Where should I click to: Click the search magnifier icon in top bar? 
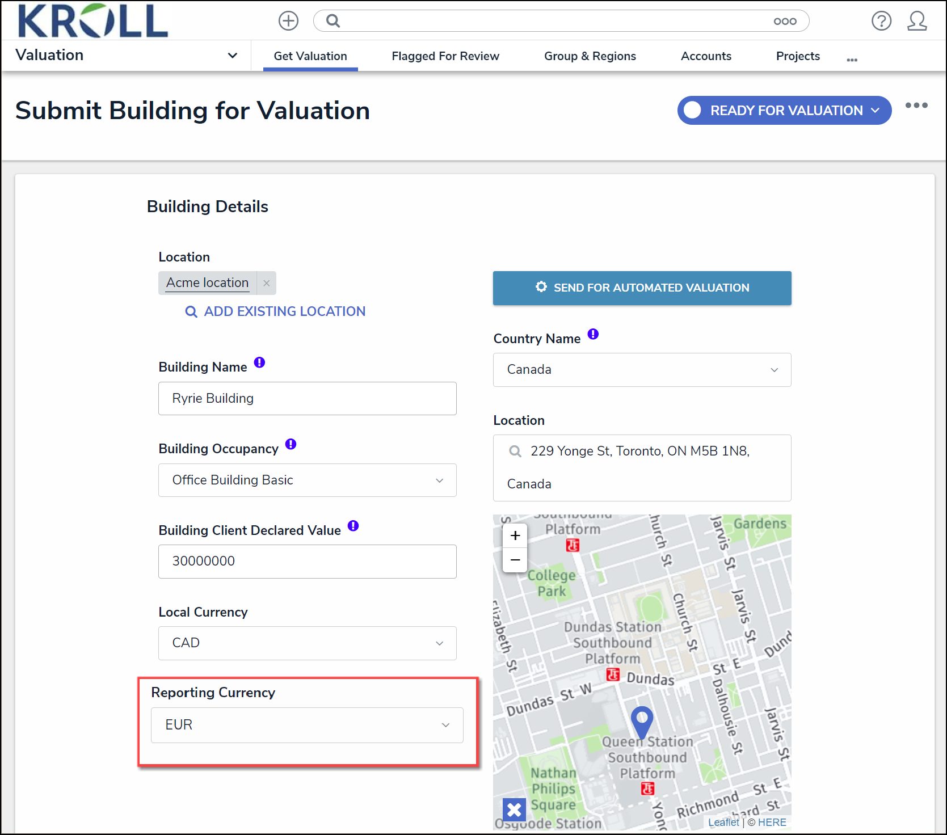click(x=333, y=21)
